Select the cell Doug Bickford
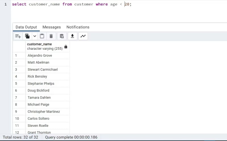 [47, 90]
